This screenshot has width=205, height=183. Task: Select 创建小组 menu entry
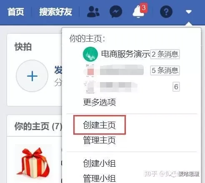[x=100, y=163]
